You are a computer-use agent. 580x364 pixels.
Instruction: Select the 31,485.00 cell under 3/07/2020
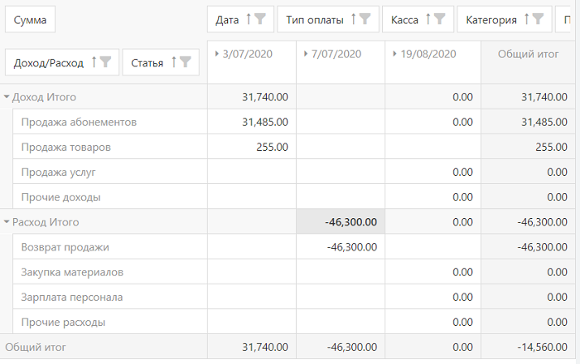[x=252, y=122]
